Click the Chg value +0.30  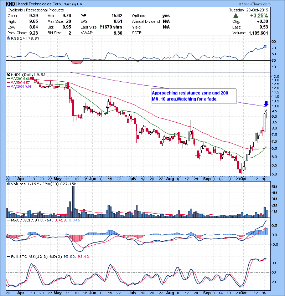click(262, 21)
